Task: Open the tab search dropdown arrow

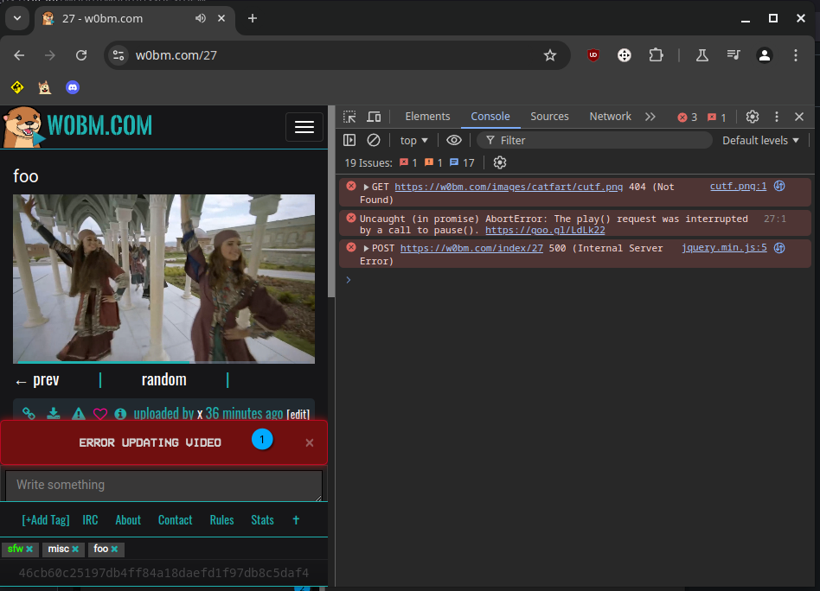Action: tap(17, 18)
